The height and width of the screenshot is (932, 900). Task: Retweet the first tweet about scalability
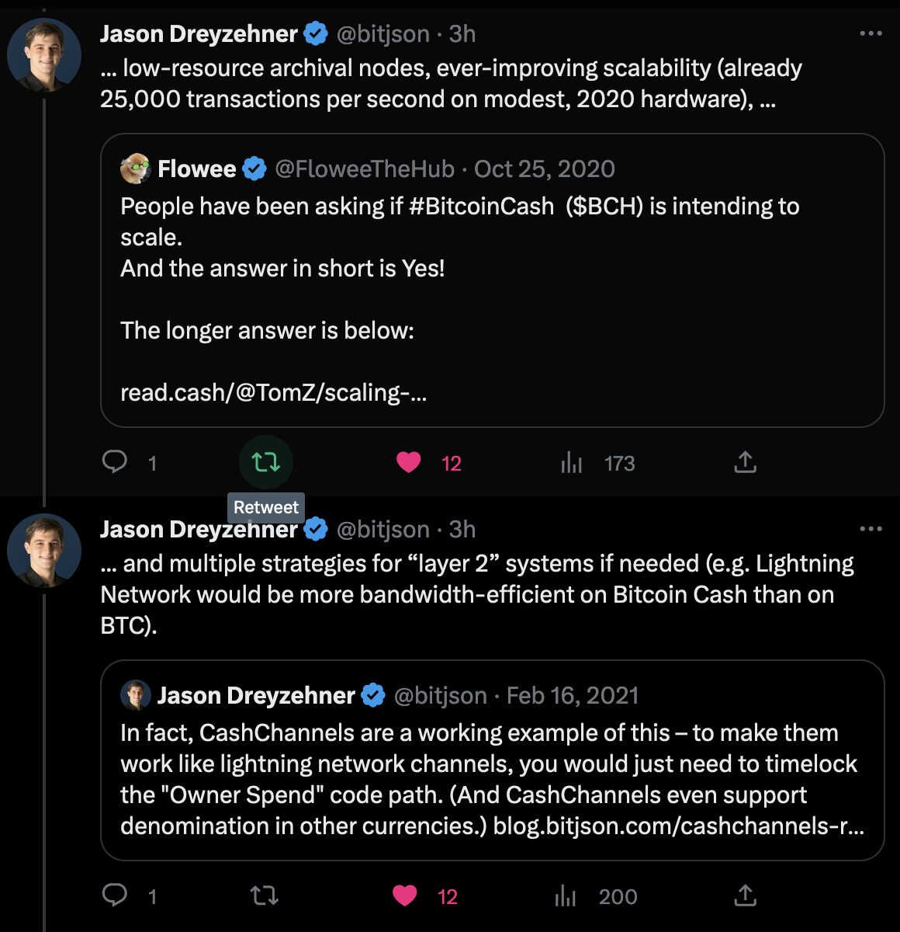(x=265, y=462)
